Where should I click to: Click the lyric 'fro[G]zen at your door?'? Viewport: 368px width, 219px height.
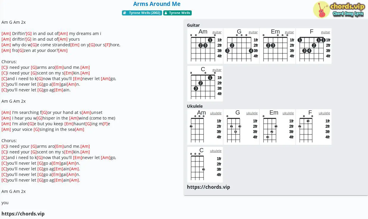point(34,50)
